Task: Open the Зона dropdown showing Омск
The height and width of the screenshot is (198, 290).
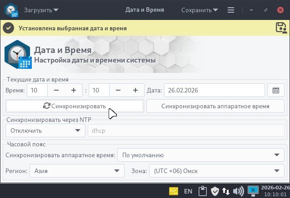Action: pos(217,171)
